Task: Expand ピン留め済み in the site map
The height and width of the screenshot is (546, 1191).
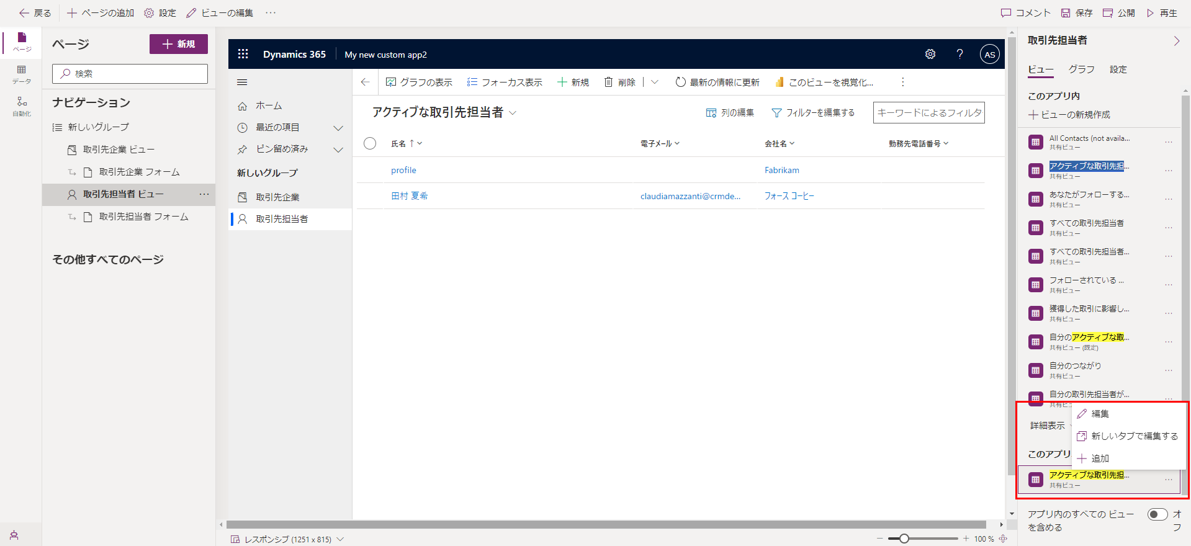Action: 338,150
